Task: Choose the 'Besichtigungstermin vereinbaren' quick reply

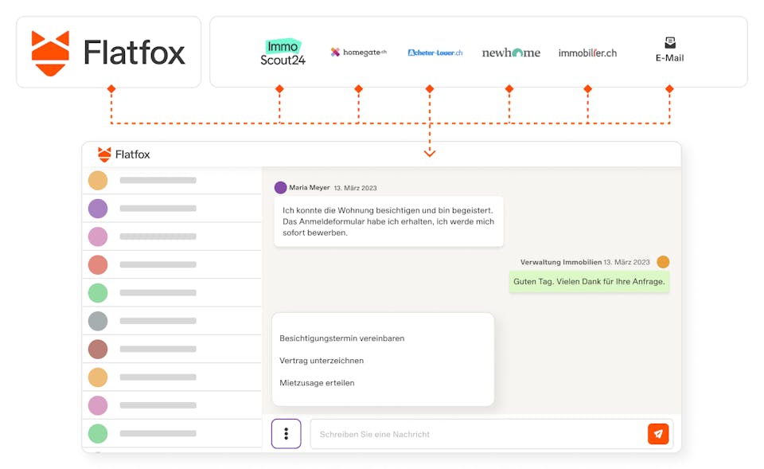Action: [341, 338]
